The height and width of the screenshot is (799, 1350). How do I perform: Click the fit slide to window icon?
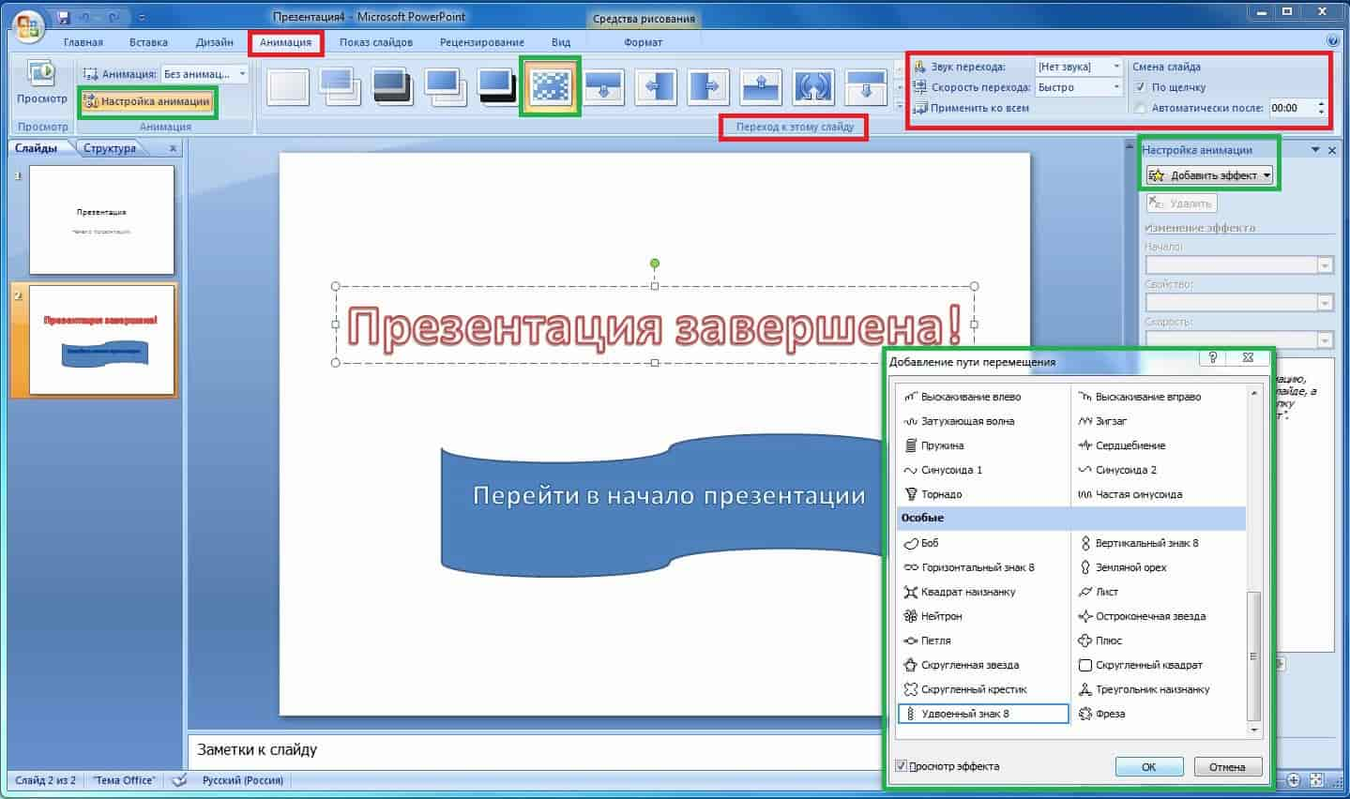click(x=1317, y=780)
